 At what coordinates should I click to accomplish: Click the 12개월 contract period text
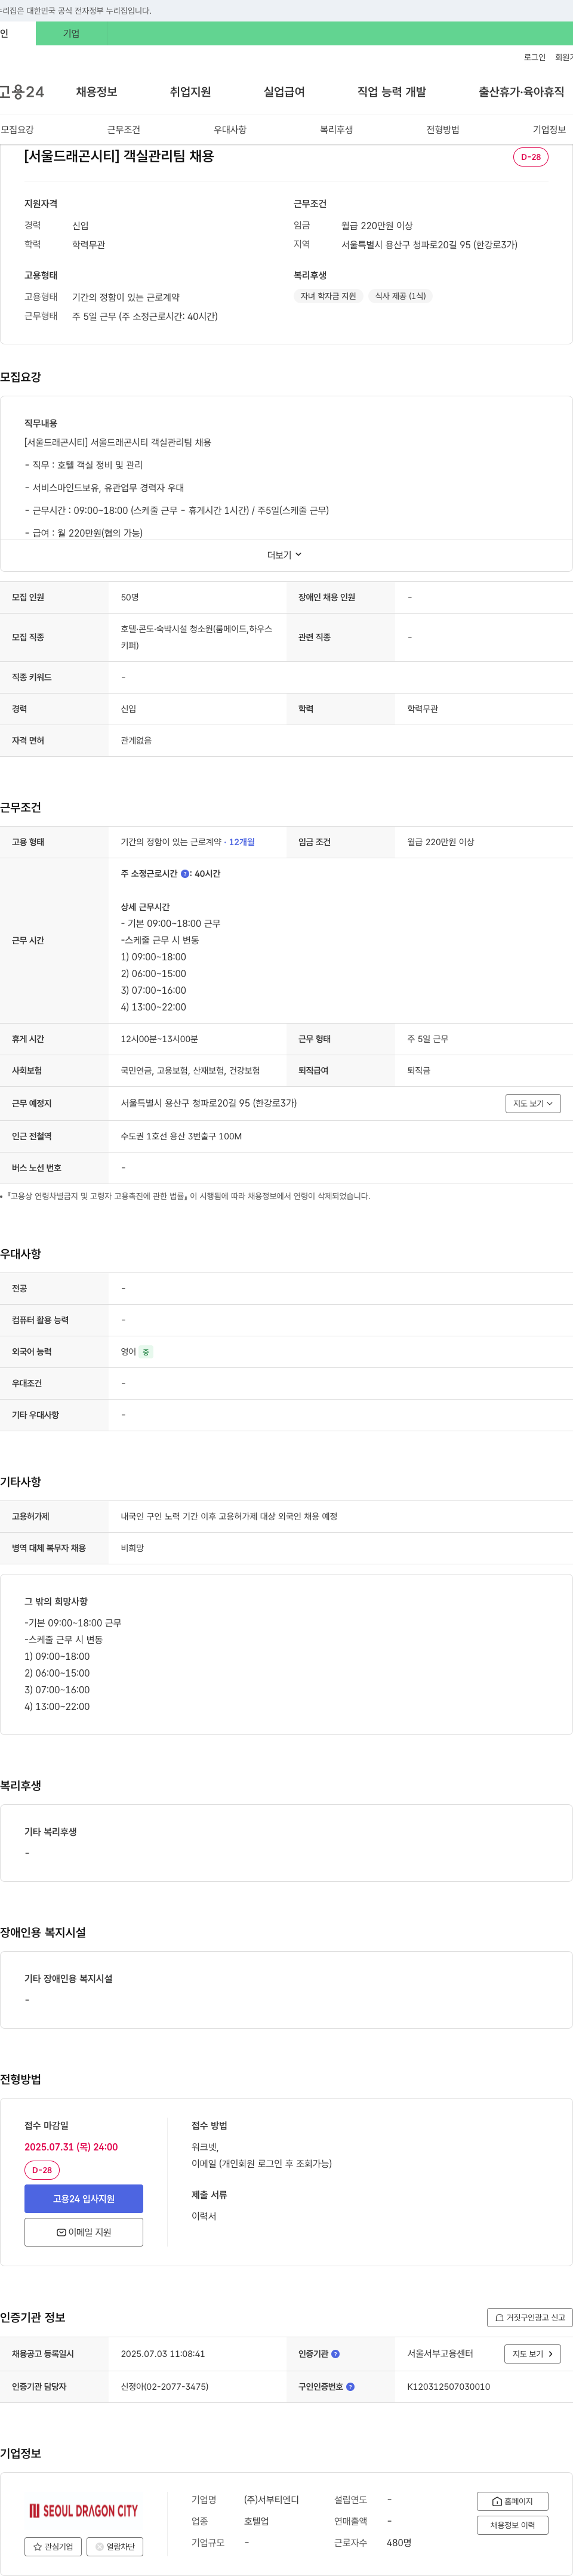242,842
